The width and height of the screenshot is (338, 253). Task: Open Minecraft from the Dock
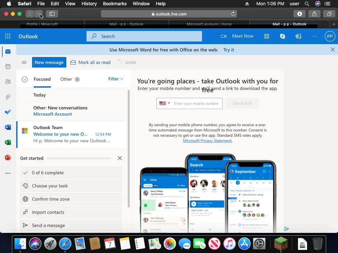281,244
